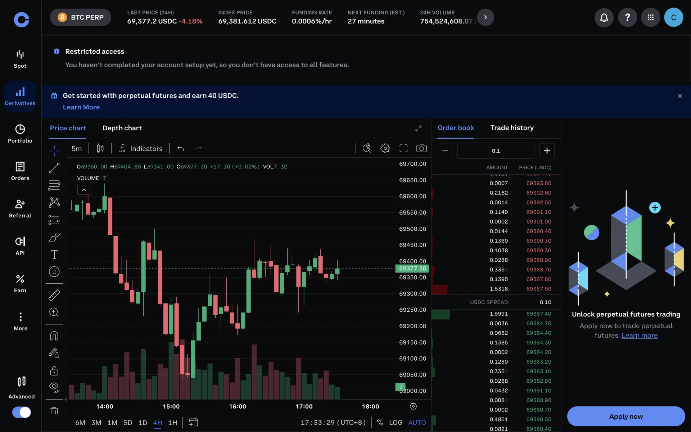The image size is (691, 432).
Task: Toggle LOG scale on chart
Action: (x=396, y=422)
